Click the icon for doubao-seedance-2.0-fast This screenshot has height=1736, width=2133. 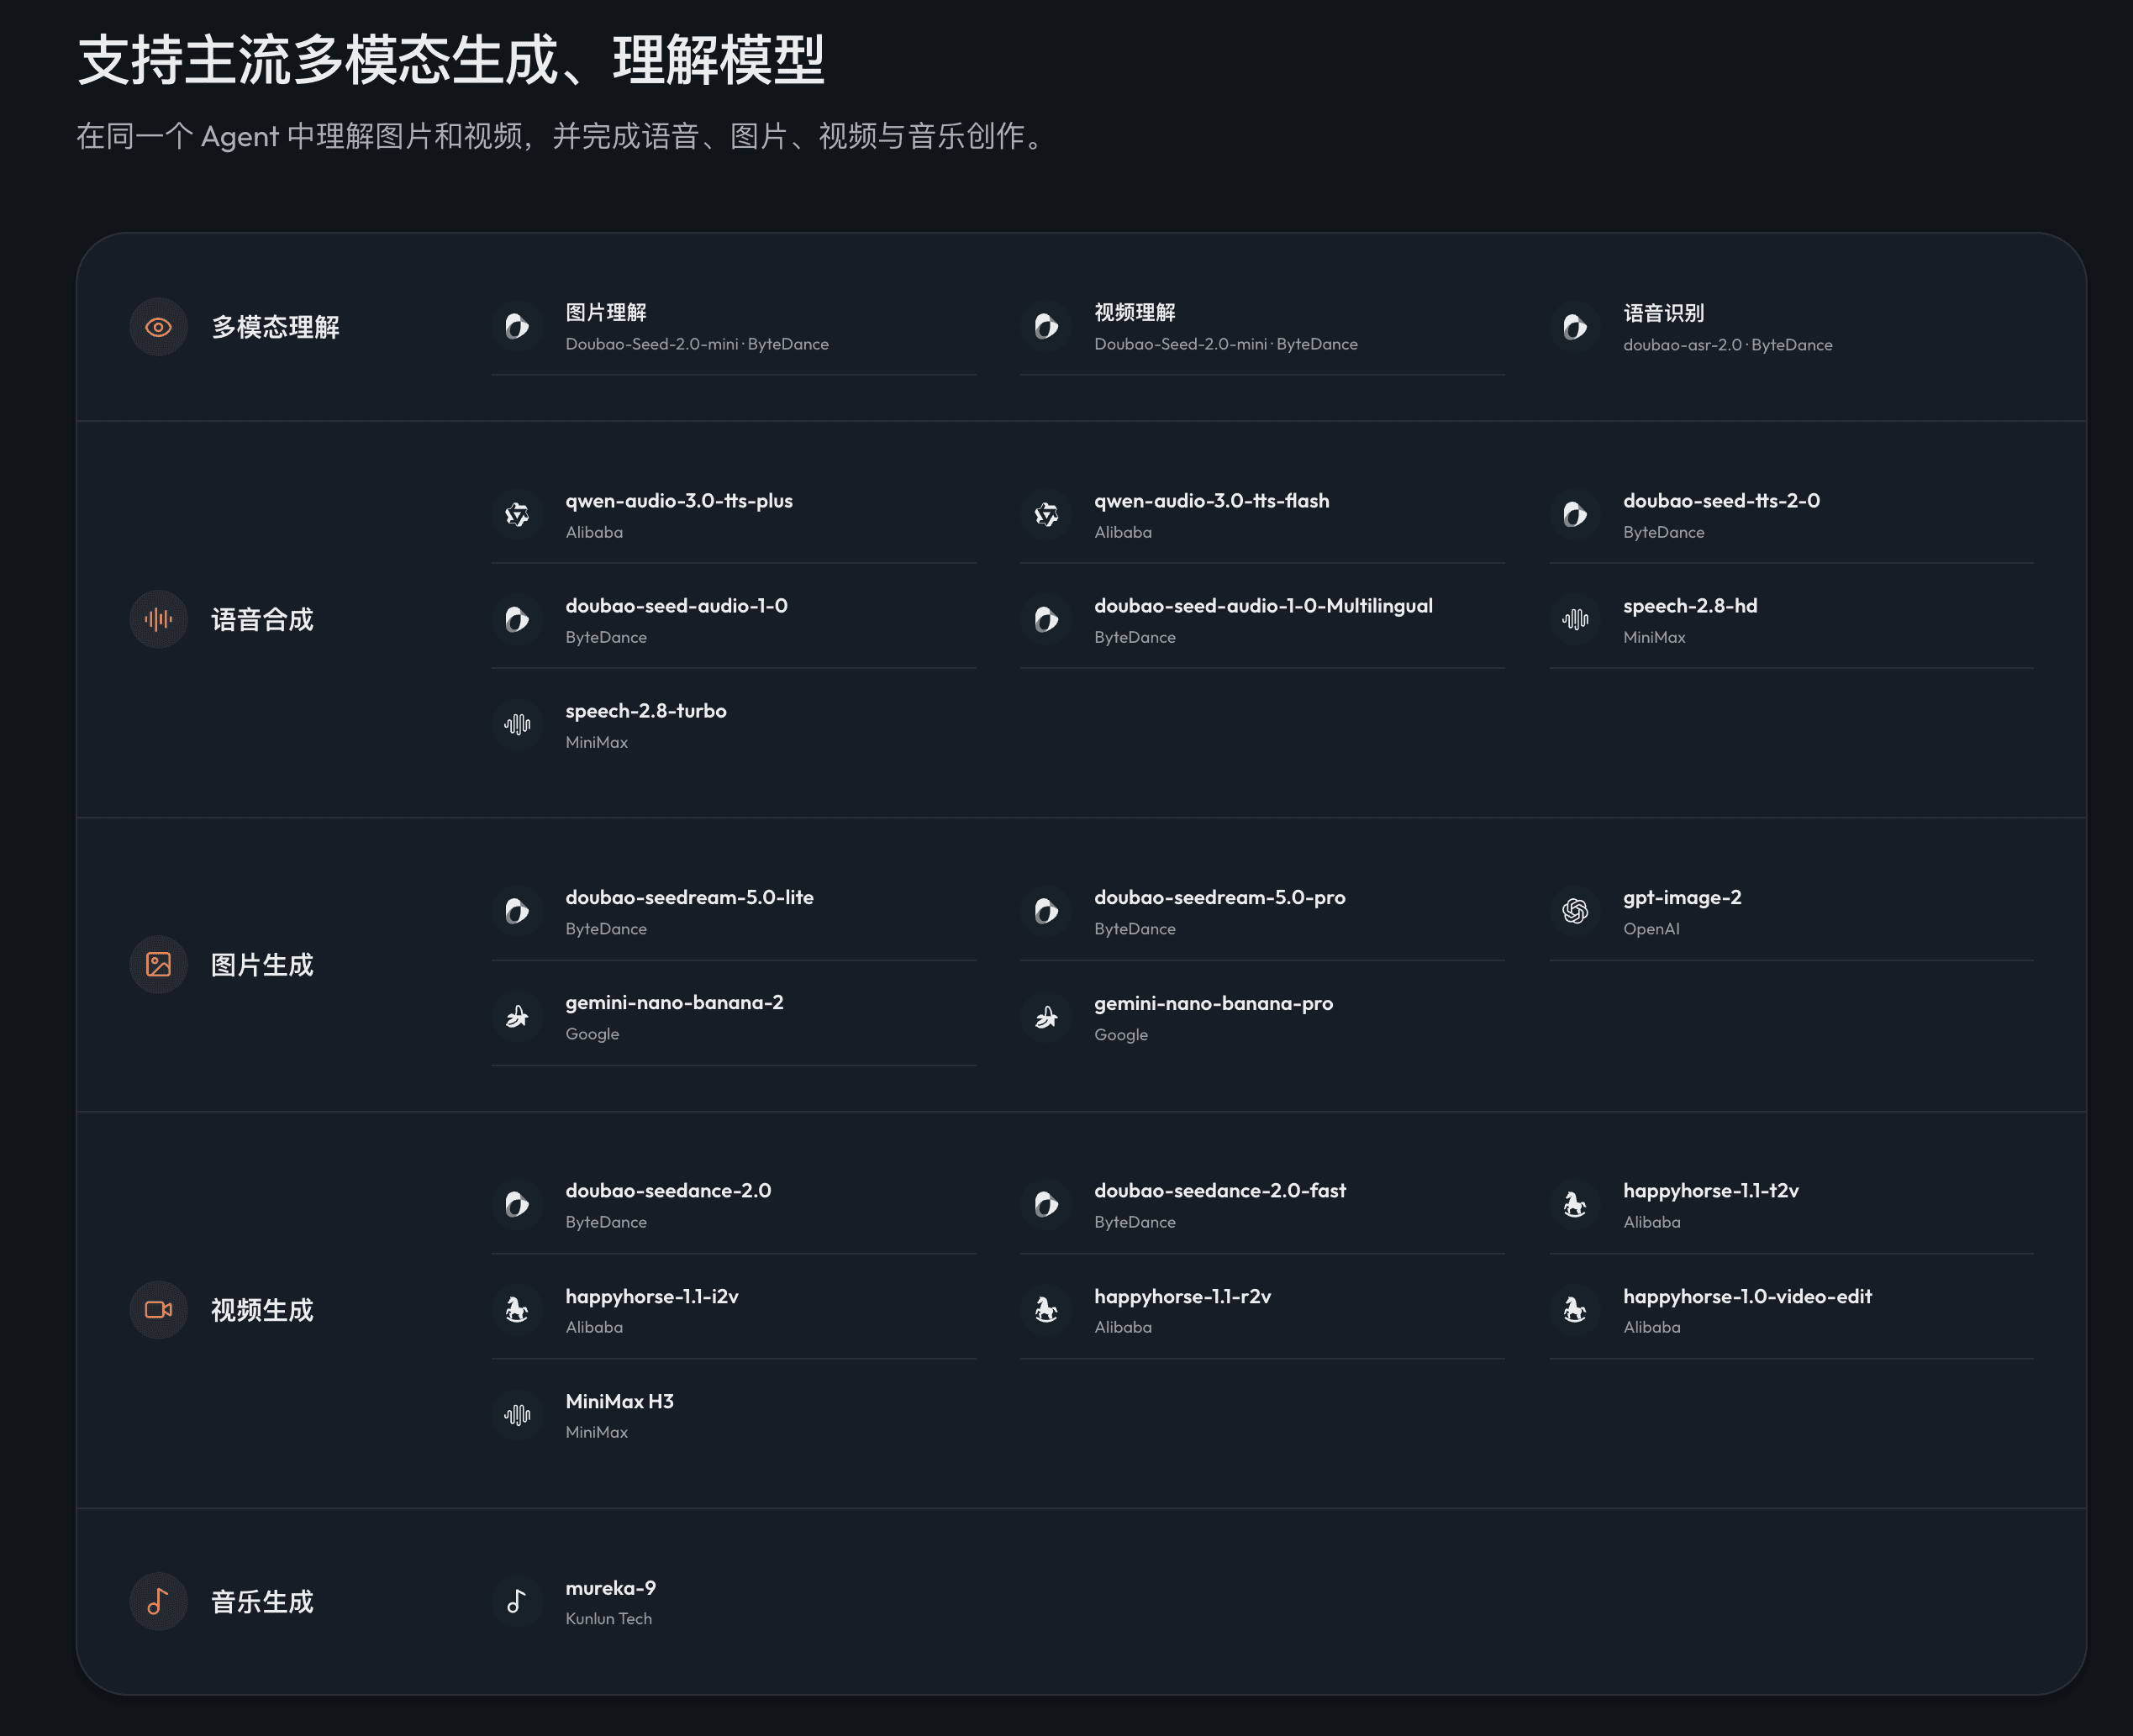(1046, 1205)
